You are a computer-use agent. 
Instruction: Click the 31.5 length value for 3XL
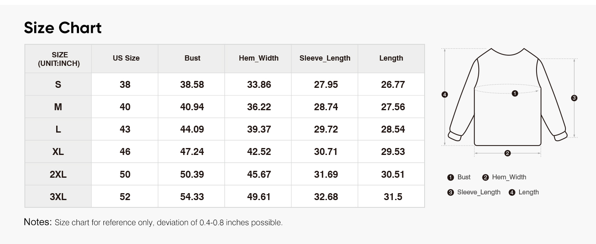point(393,197)
